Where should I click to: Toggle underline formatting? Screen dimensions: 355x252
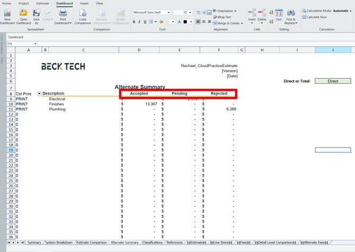coord(145,22)
